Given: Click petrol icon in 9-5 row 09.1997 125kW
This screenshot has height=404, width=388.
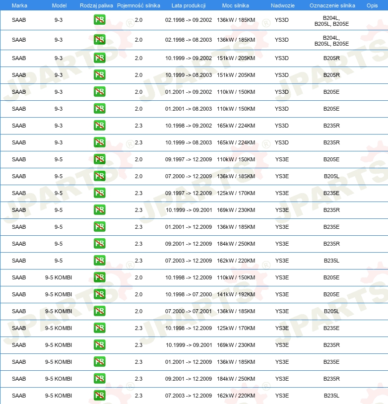Looking at the screenshot, I should 99,193.
